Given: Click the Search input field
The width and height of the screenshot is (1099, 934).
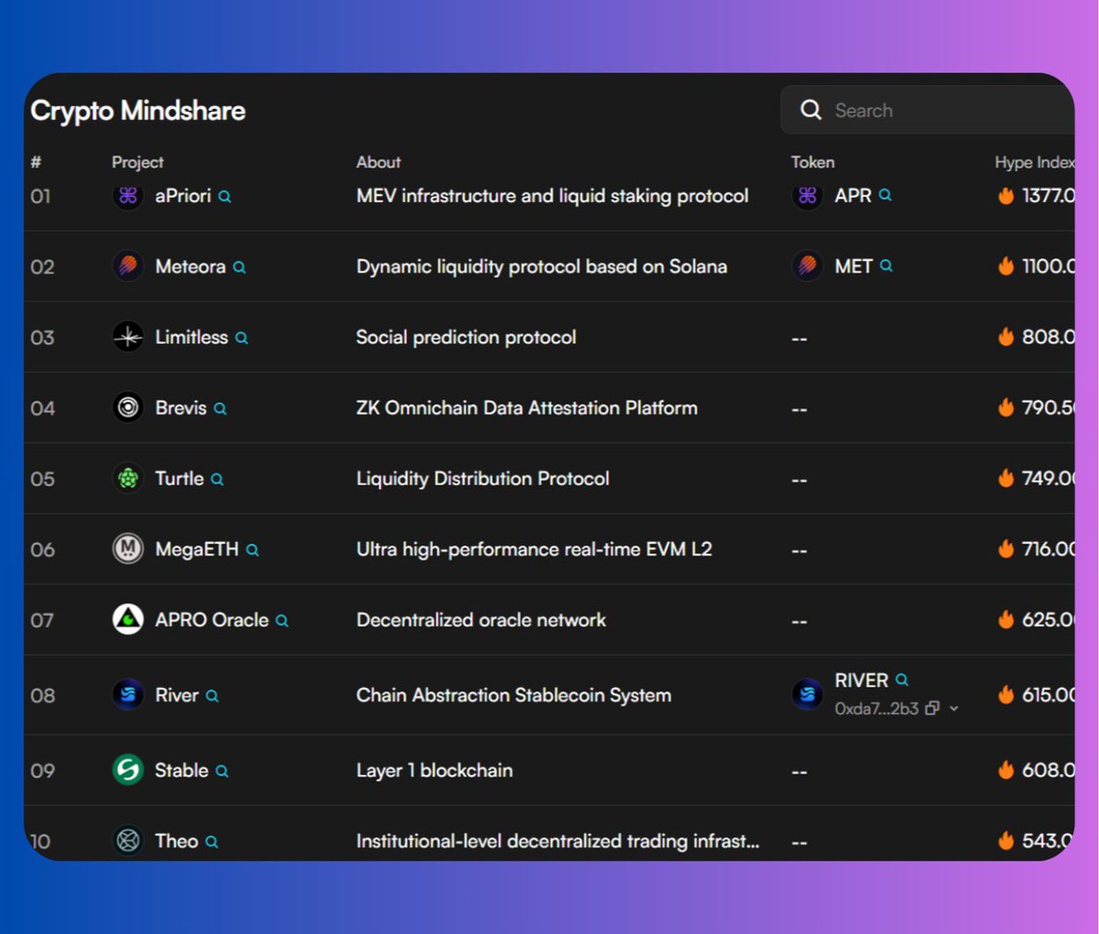Looking at the screenshot, I should click(x=927, y=110).
